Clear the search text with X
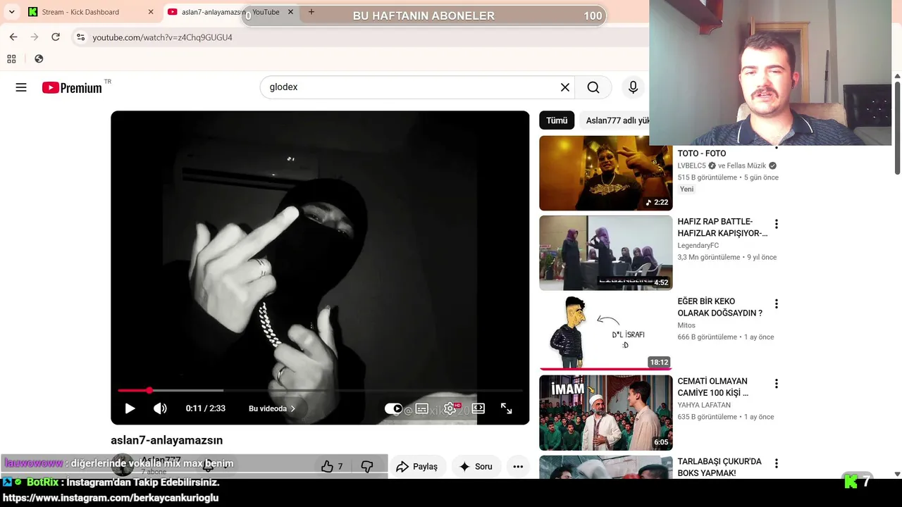The image size is (902, 507). tap(565, 87)
